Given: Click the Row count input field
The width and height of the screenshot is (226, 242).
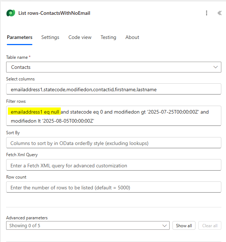Looking at the screenshot, I should [114, 187].
